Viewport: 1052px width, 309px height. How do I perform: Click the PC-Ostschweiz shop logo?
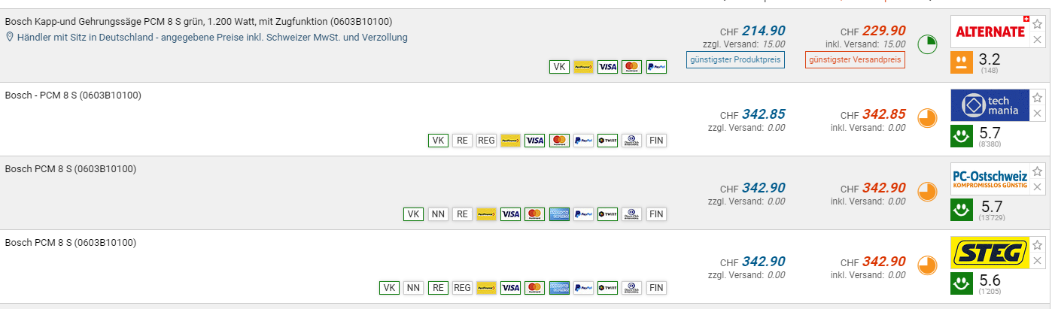(x=990, y=179)
